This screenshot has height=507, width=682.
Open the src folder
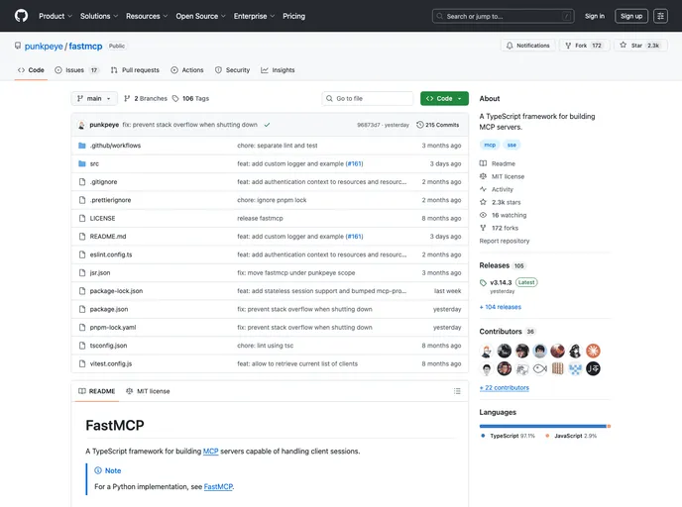94,163
